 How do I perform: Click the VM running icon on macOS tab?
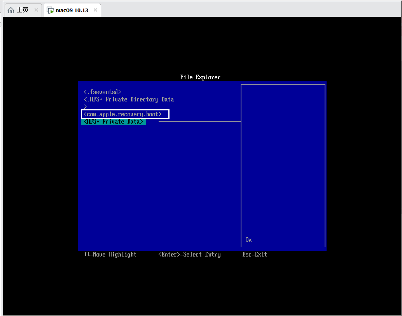[x=50, y=10]
